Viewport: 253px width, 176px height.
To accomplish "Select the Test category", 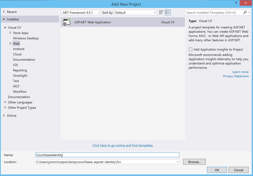I will [x=16, y=81].
